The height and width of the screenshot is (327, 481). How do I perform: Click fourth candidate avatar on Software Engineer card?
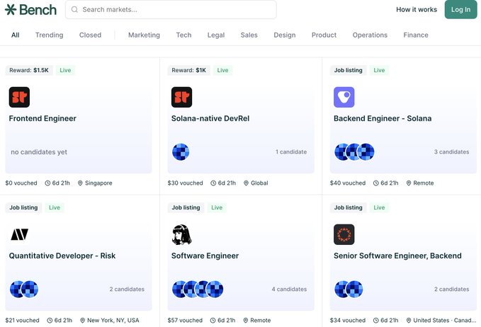[x=215, y=289]
